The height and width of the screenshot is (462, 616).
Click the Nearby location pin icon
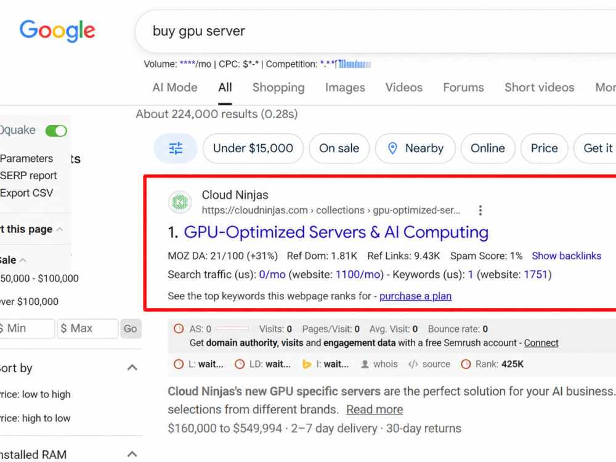click(x=392, y=148)
